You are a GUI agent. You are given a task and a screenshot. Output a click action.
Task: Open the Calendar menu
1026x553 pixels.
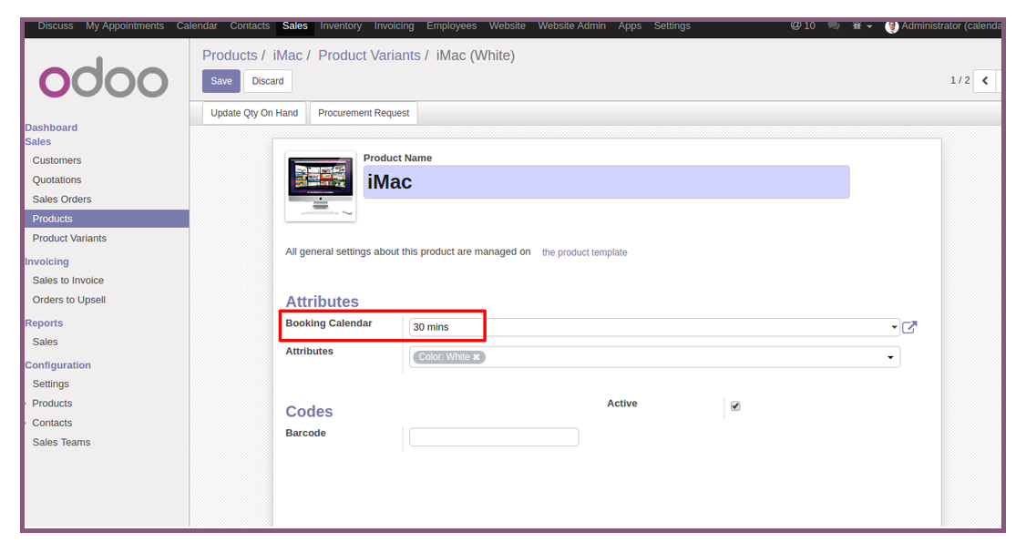pyautogui.click(x=197, y=26)
